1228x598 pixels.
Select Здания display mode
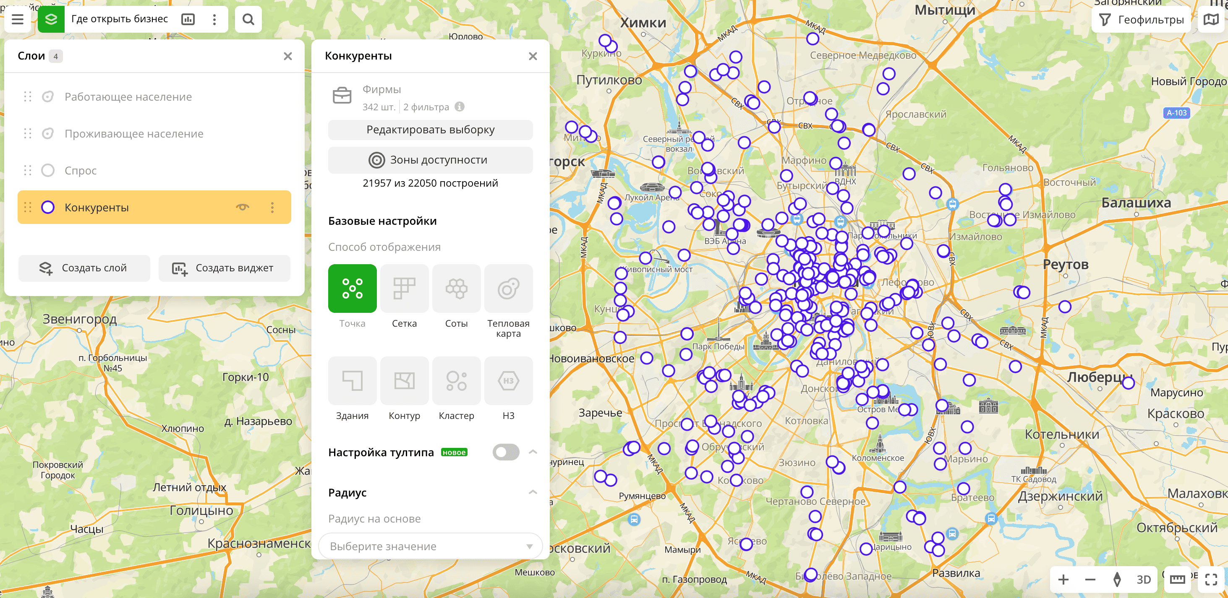point(352,381)
